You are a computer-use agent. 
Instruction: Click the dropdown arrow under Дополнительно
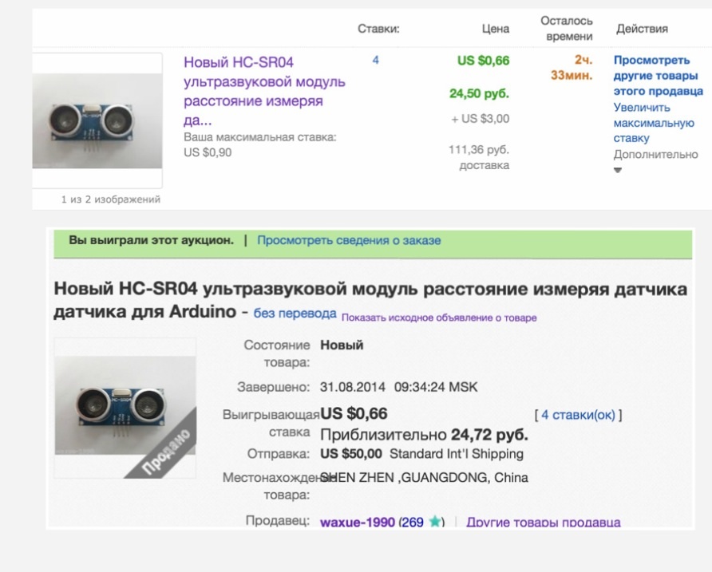pos(618,170)
